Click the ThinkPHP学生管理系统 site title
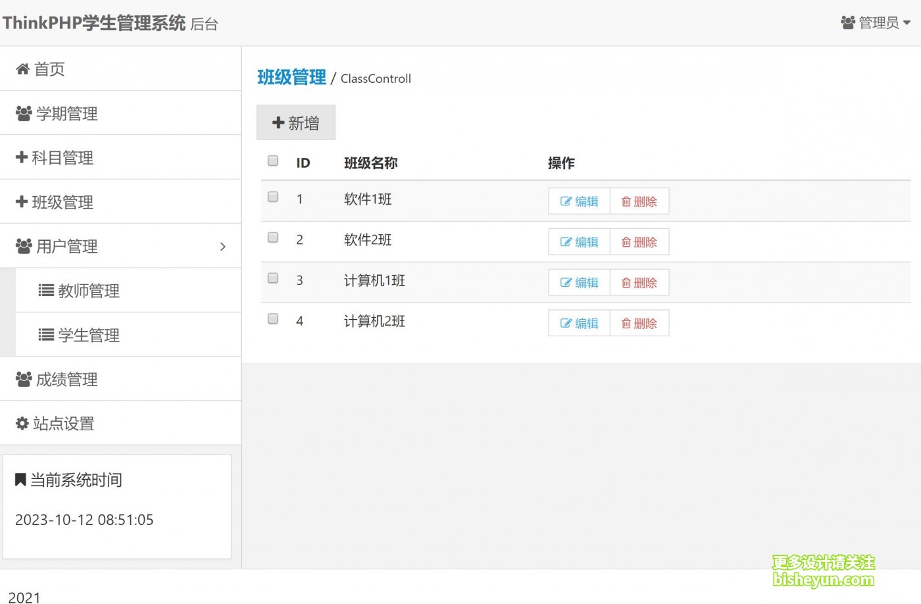This screenshot has height=604, width=921. 94,23
